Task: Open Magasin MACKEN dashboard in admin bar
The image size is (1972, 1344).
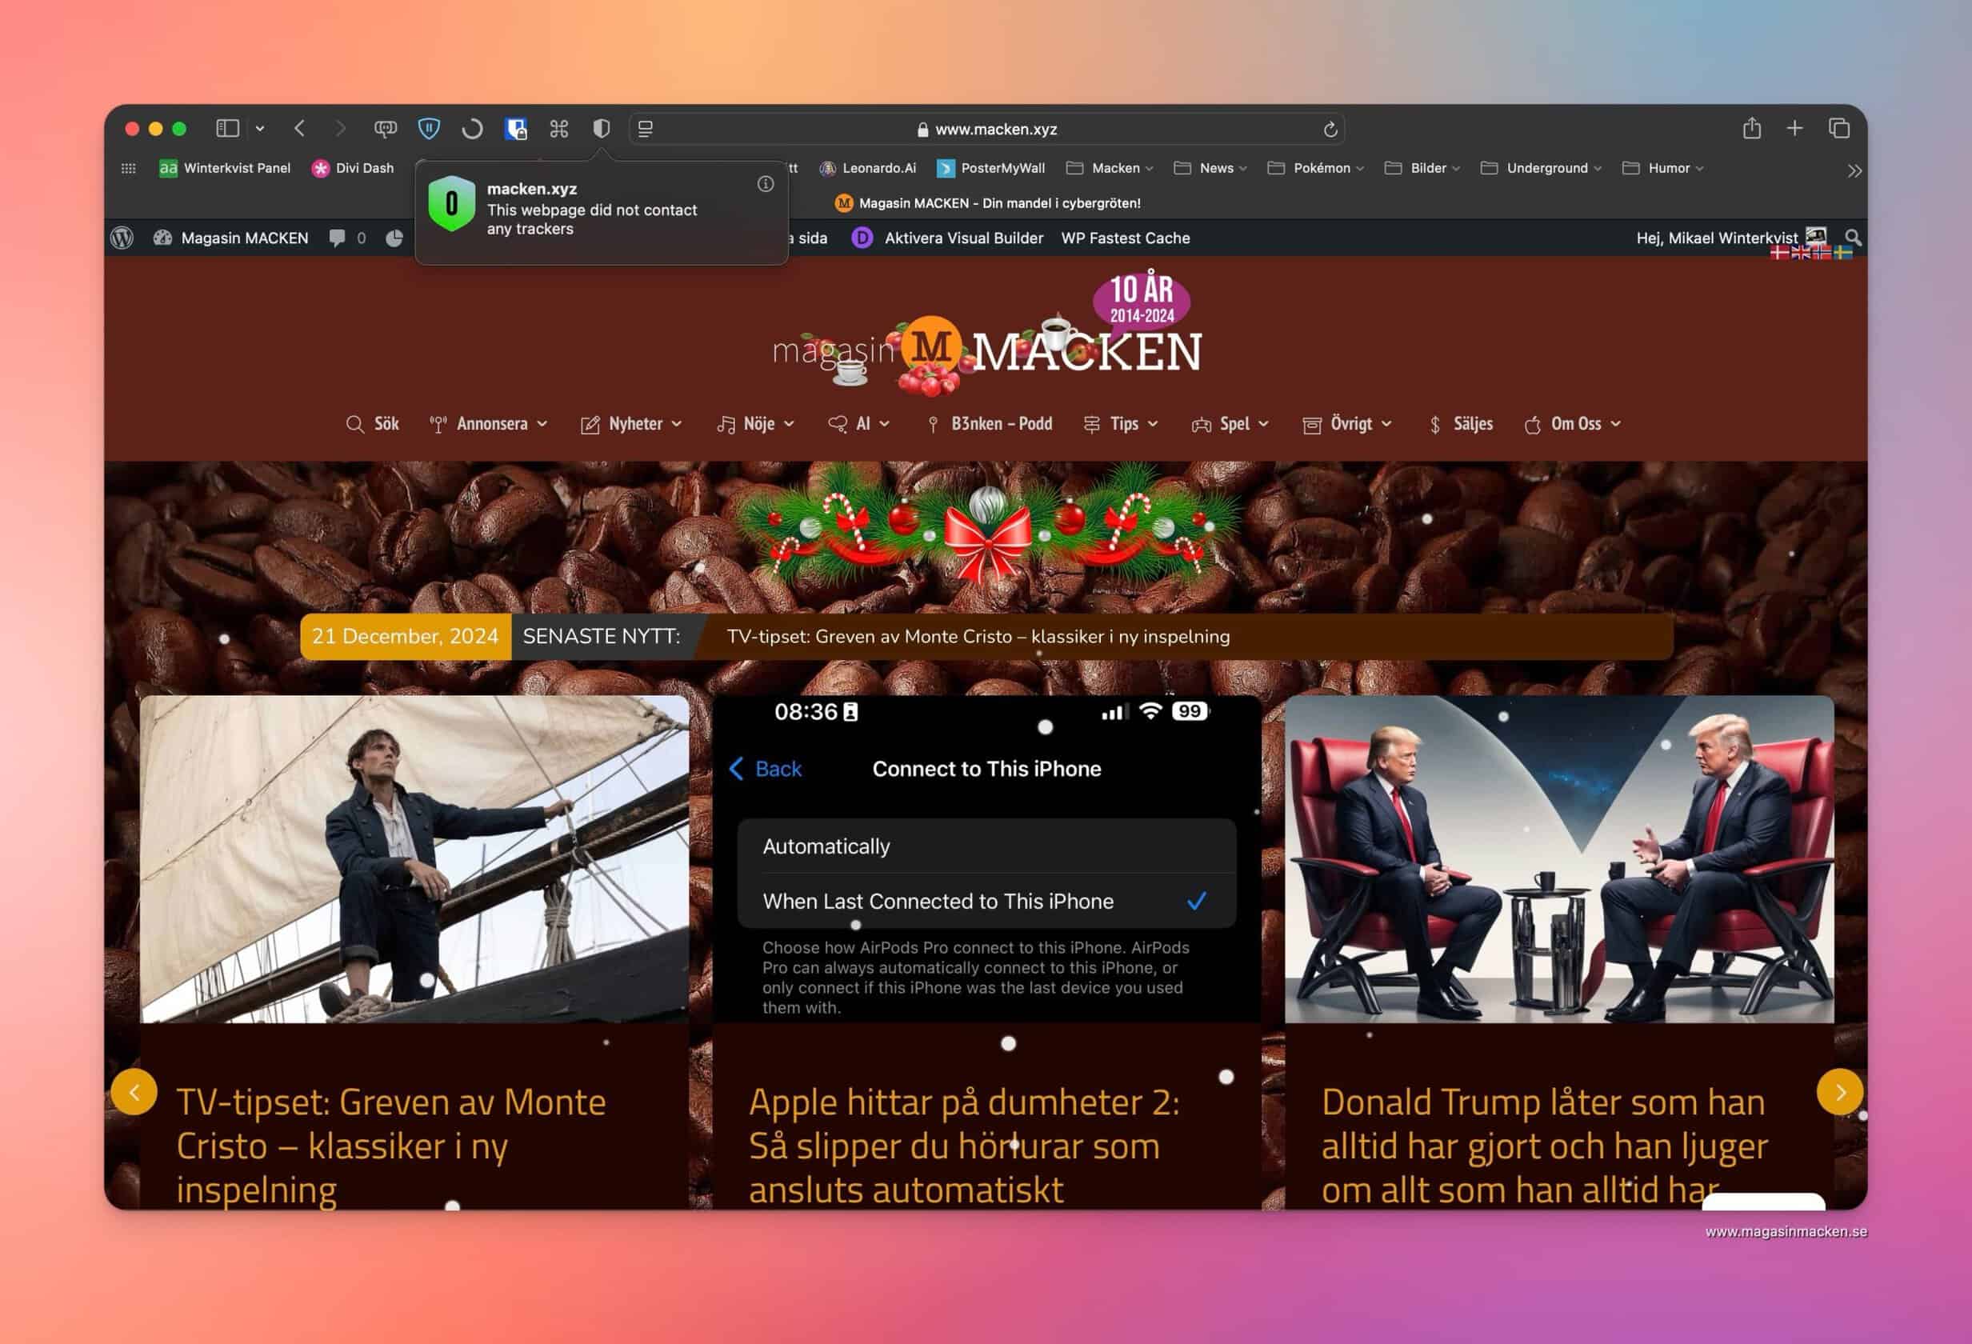Action: [x=231, y=238]
